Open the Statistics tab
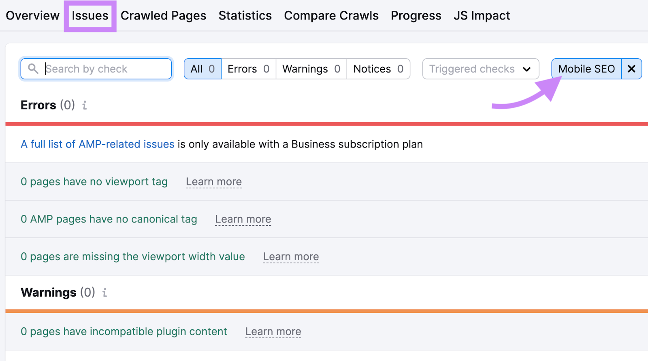 point(245,15)
